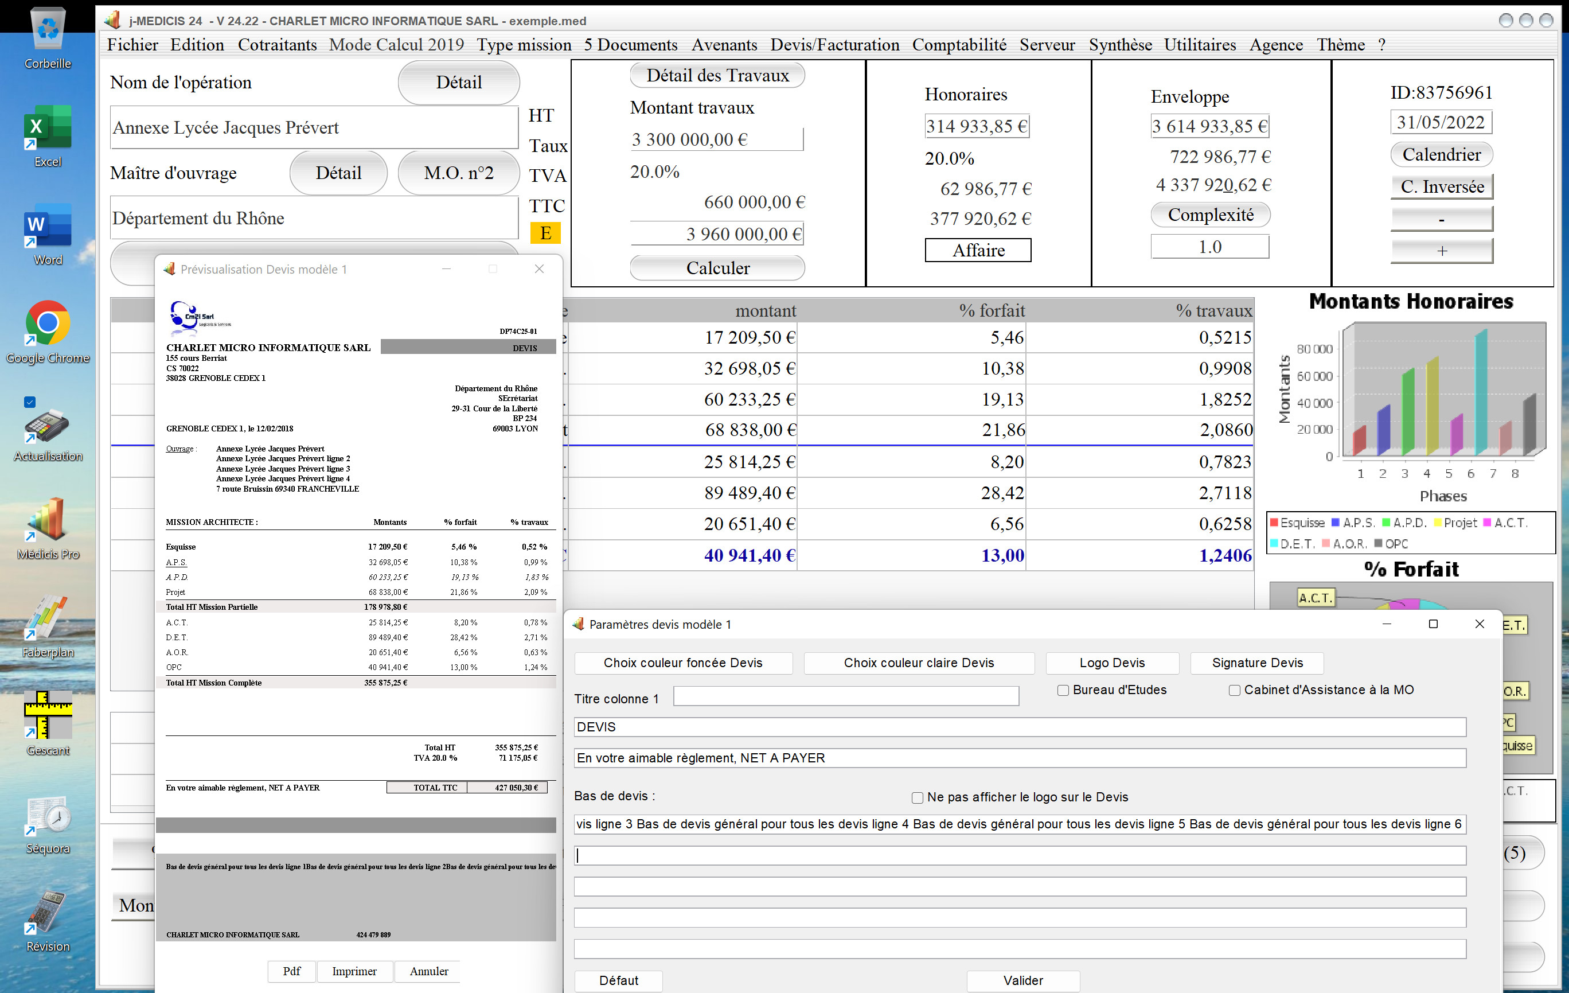Click Annuler in the preview window

(428, 971)
